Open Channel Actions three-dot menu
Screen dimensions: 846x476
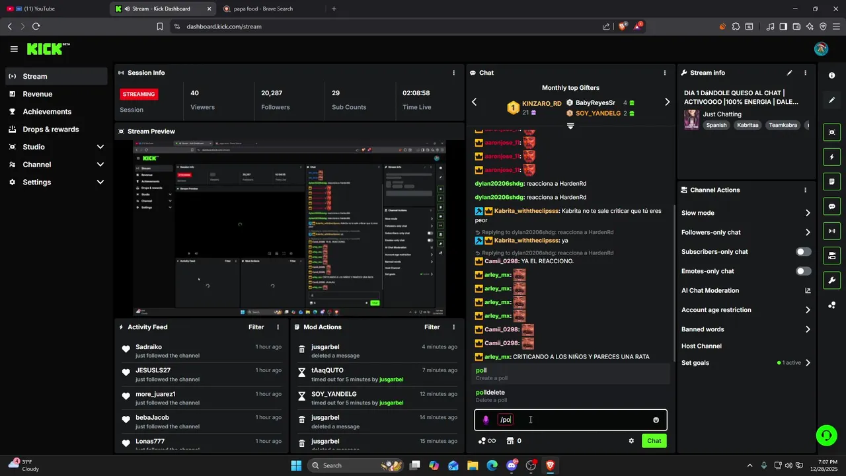(805, 190)
